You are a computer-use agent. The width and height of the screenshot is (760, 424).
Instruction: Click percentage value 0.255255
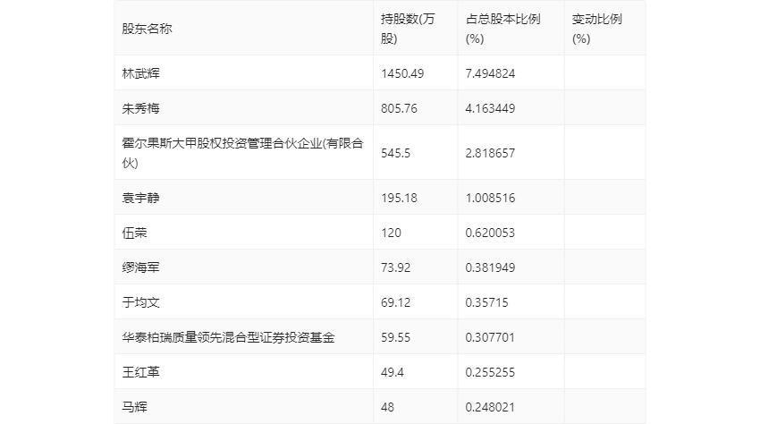tap(490, 372)
